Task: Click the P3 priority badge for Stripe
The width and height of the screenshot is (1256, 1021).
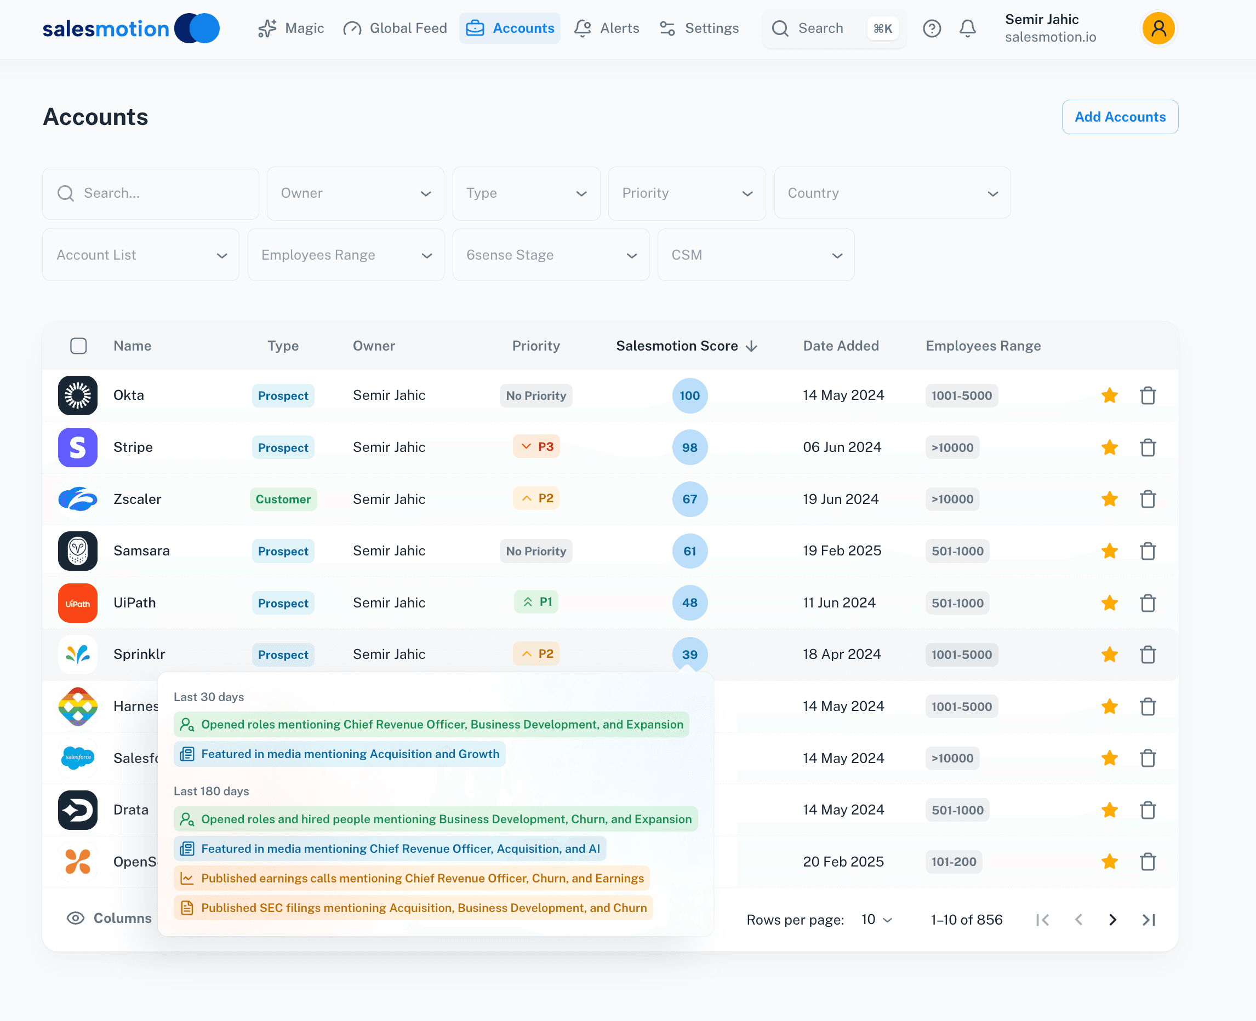Action: 536,446
